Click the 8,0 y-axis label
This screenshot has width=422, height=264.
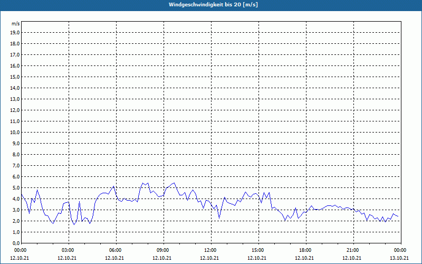click(x=16, y=154)
